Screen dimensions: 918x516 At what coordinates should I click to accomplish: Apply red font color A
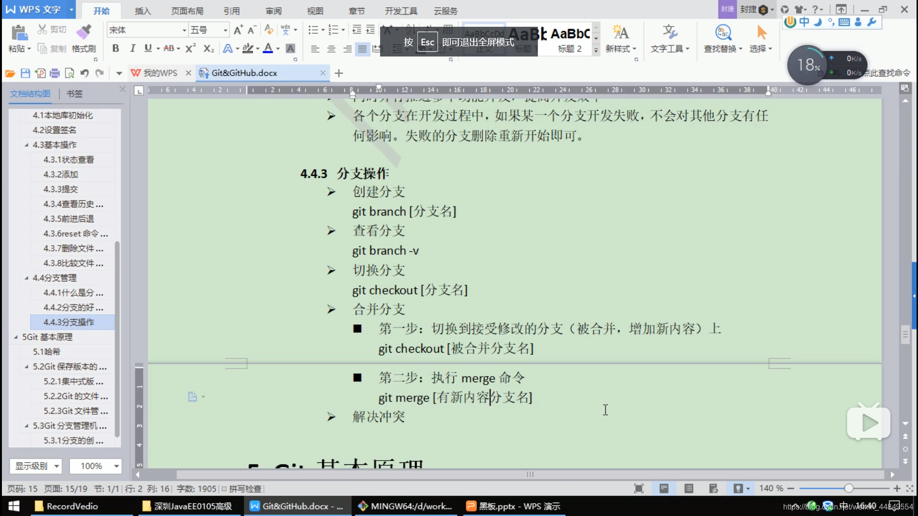[268, 48]
